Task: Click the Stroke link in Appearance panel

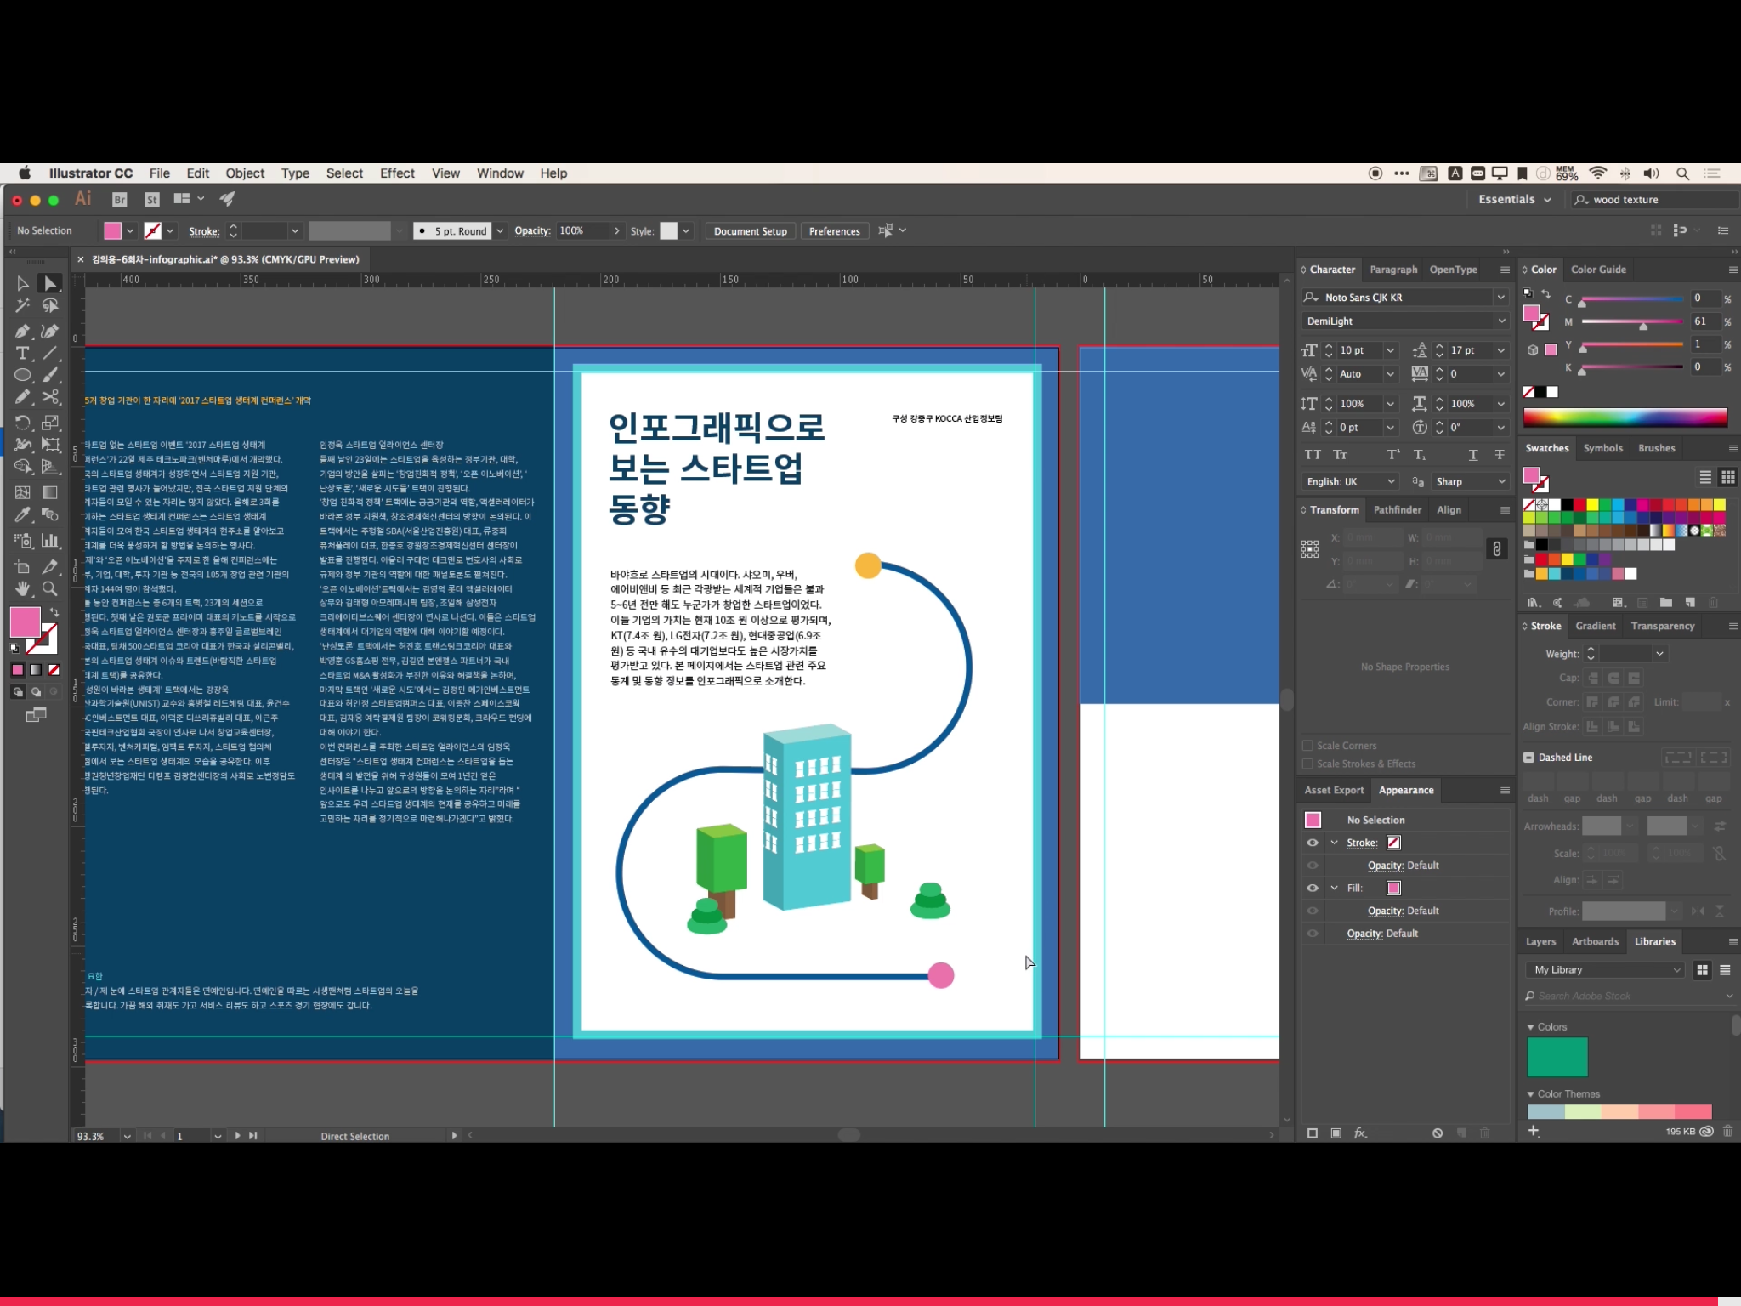Action: point(1361,843)
